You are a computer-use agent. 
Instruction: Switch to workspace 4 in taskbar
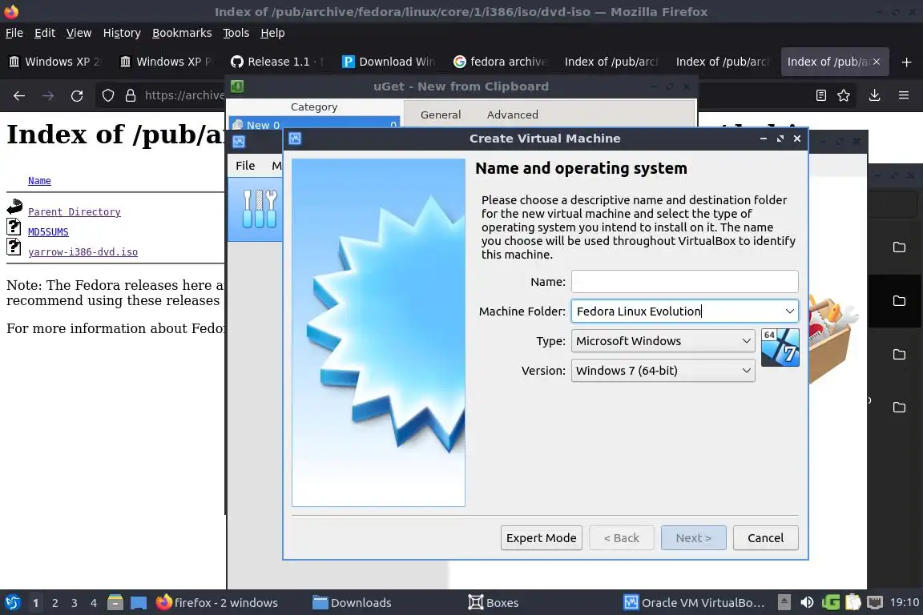coord(94,603)
